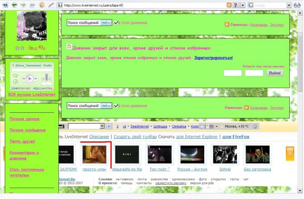Toggle track order 123 icon in player
The width and height of the screenshot is (304, 199).
point(15,82)
